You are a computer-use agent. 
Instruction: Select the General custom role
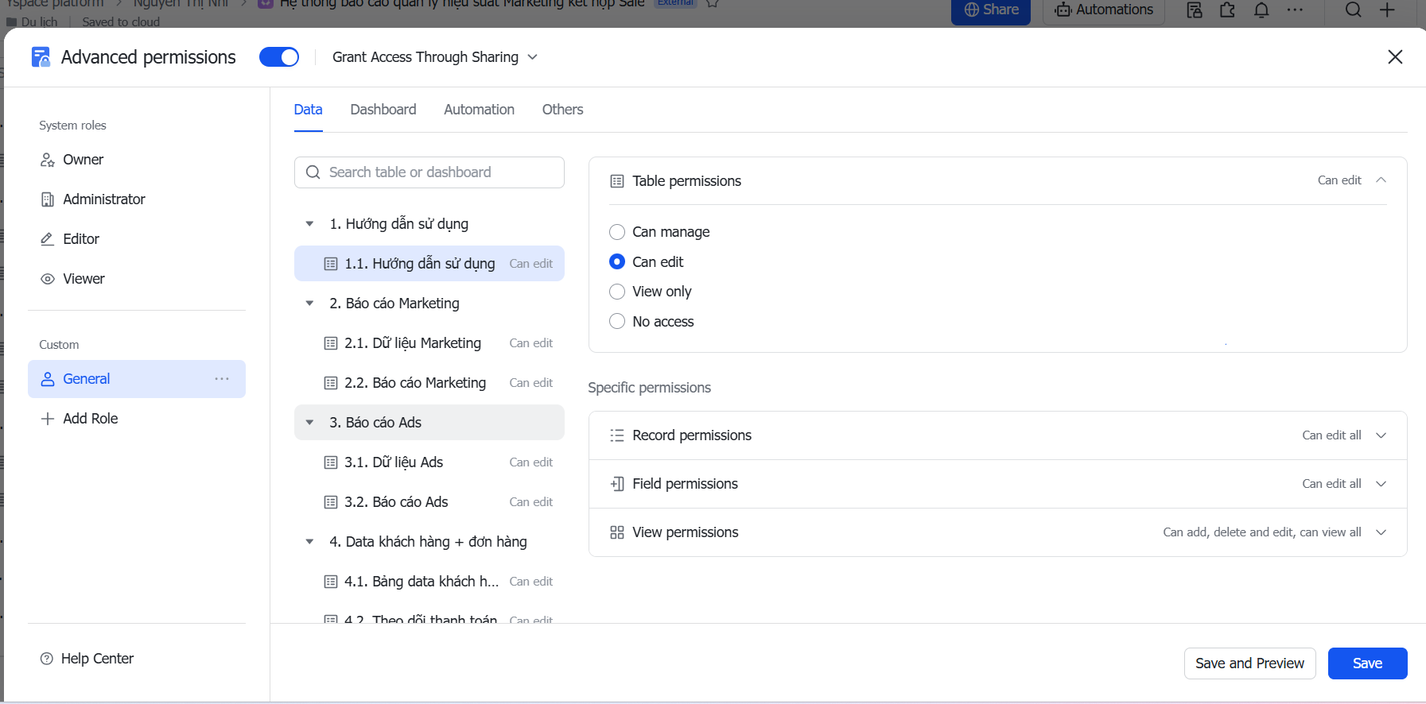(137, 379)
